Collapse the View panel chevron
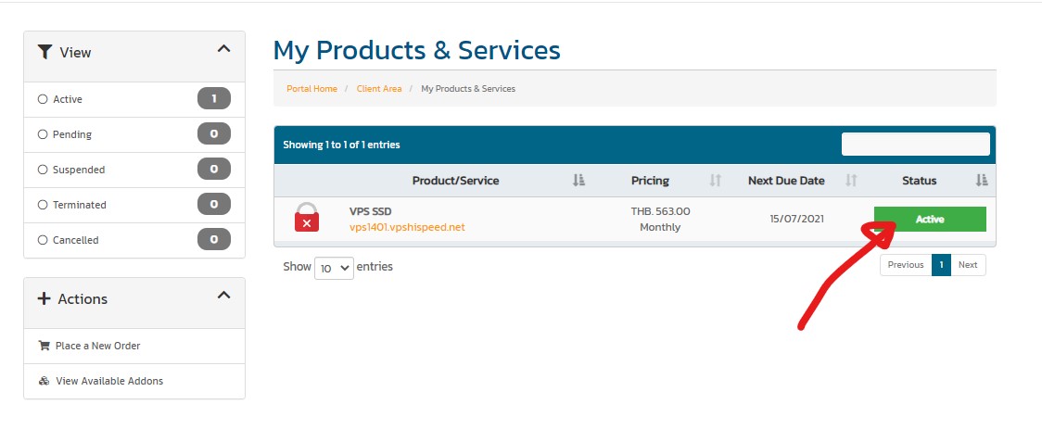The image size is (1042, 442). pos(224,48)
